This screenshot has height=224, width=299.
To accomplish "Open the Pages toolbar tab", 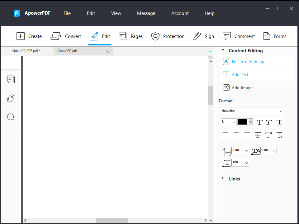I will point(131,36).
